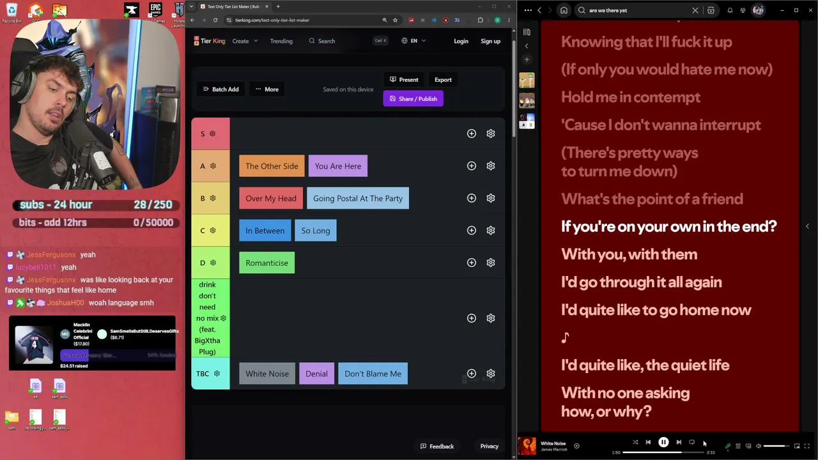Screen dimensions: 818x460
Task: Pause the White Noise track
Action: click(663, 442)
